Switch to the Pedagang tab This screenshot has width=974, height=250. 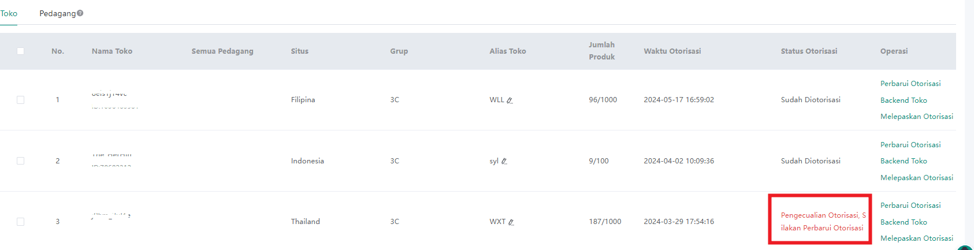coord(57,13)
